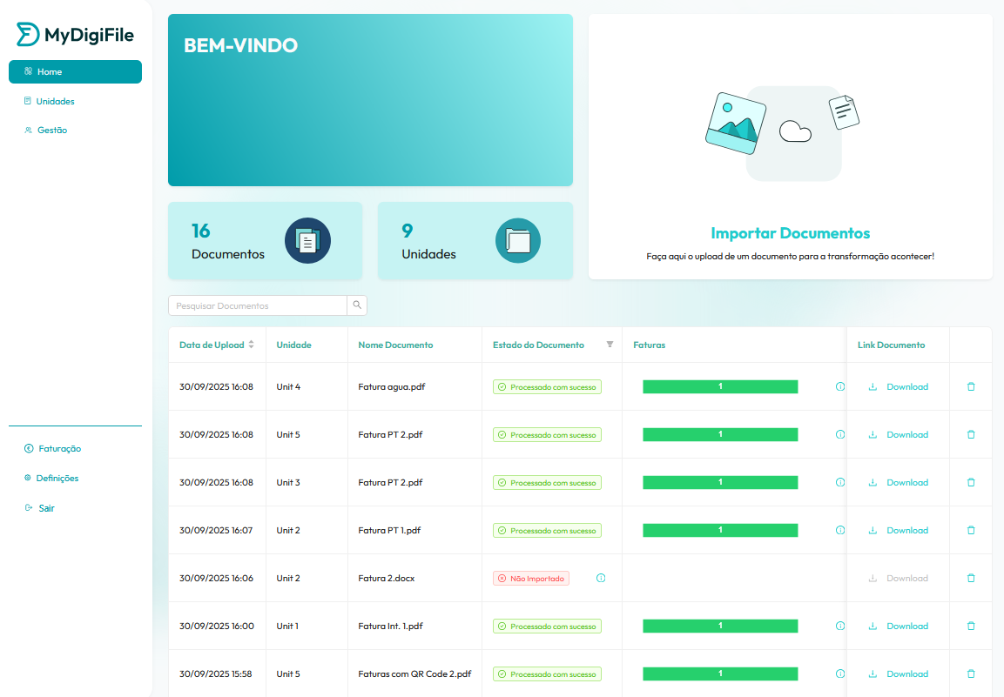Open the filter on Estado do Documento column
1004x697 pixels.
pyautogui.click(x=610, y=345)
